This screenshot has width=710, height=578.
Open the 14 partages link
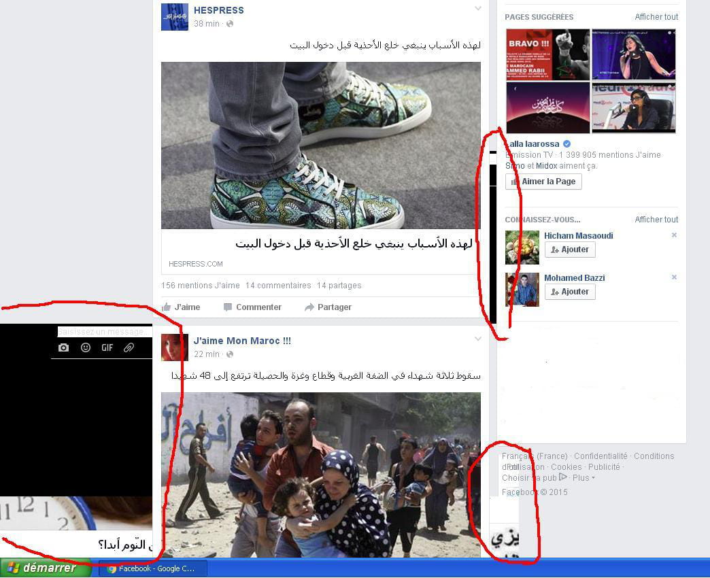[339, 286]
